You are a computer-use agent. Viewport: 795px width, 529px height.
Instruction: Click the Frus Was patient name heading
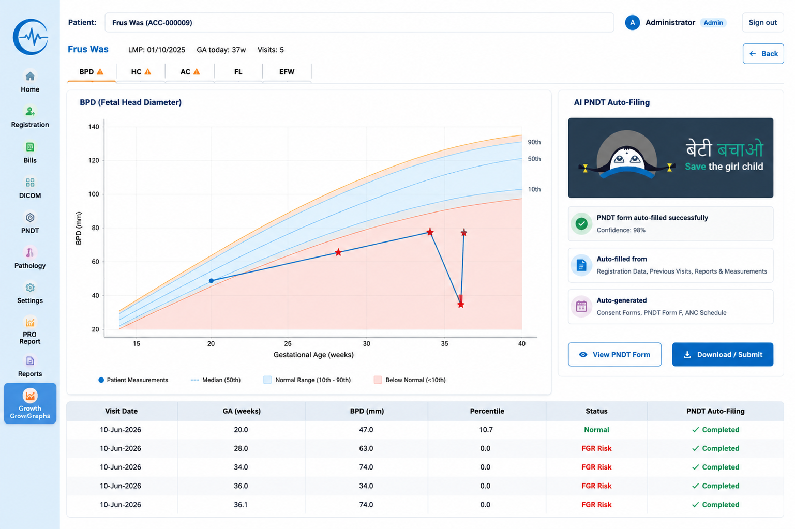pos(88,49)
